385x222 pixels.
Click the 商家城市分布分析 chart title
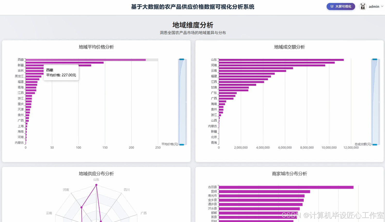(289, 174)
